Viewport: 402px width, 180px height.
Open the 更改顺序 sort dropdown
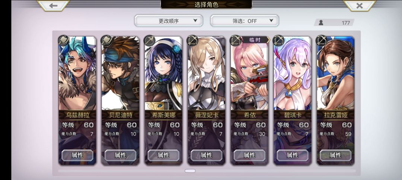click(169, 21)
